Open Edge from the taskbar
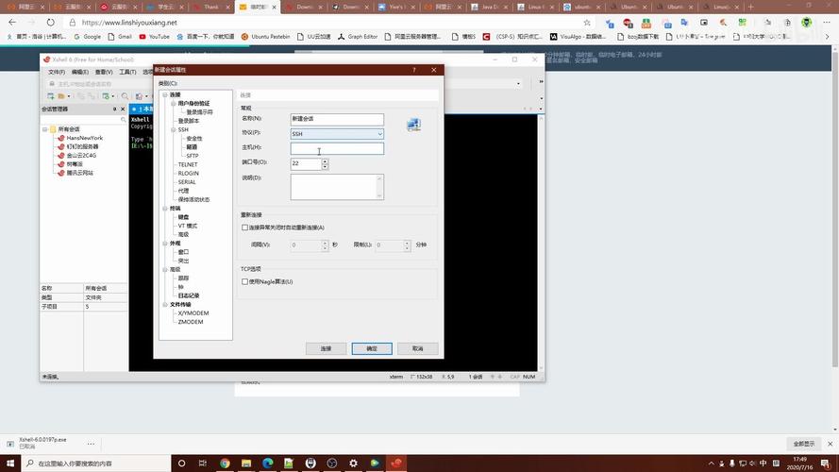 [267, 463]
